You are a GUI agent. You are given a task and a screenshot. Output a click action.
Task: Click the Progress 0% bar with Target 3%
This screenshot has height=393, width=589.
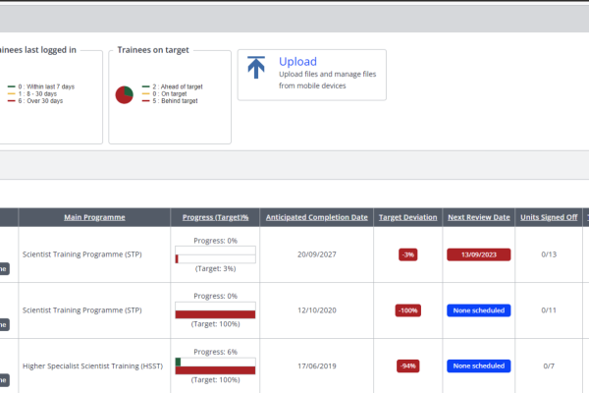point(215,254)
